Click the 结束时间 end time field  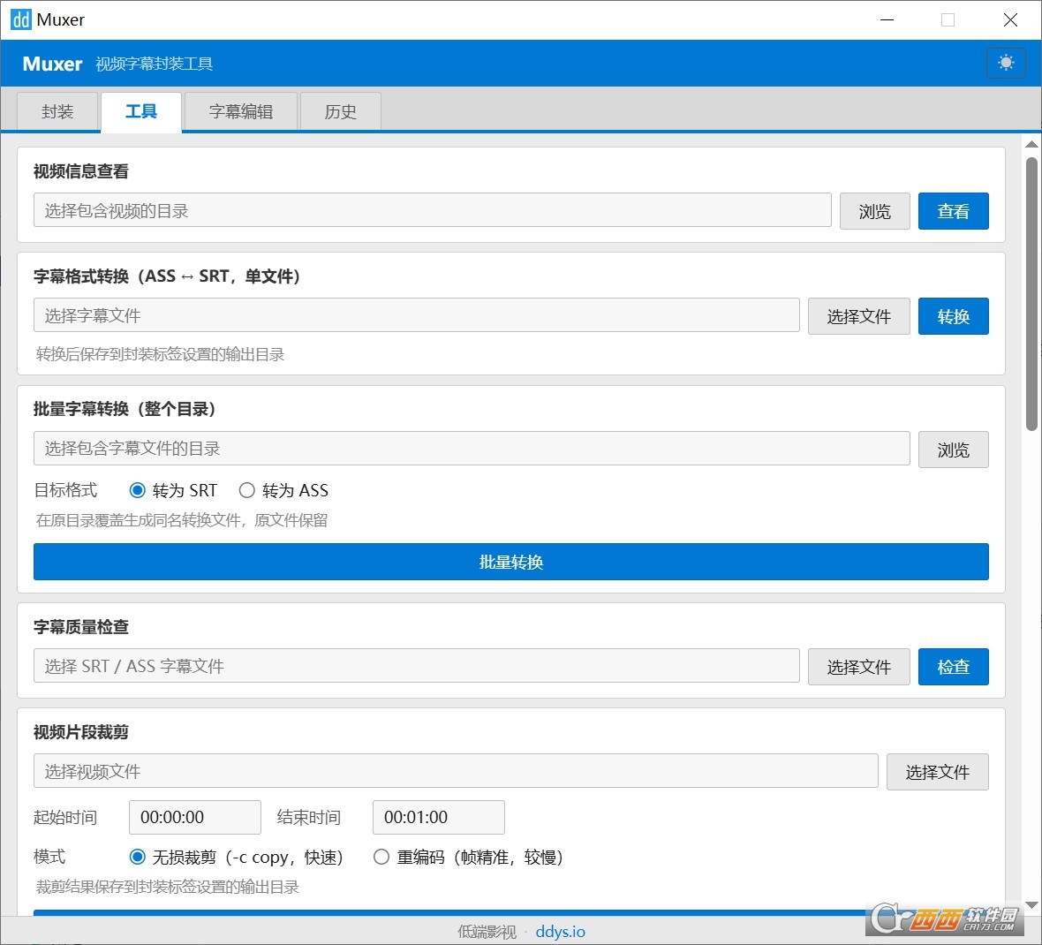coord(438,817)
